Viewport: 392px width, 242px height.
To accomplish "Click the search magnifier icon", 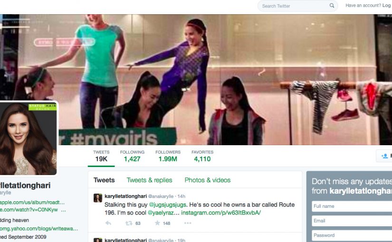I will pos(332,6).
